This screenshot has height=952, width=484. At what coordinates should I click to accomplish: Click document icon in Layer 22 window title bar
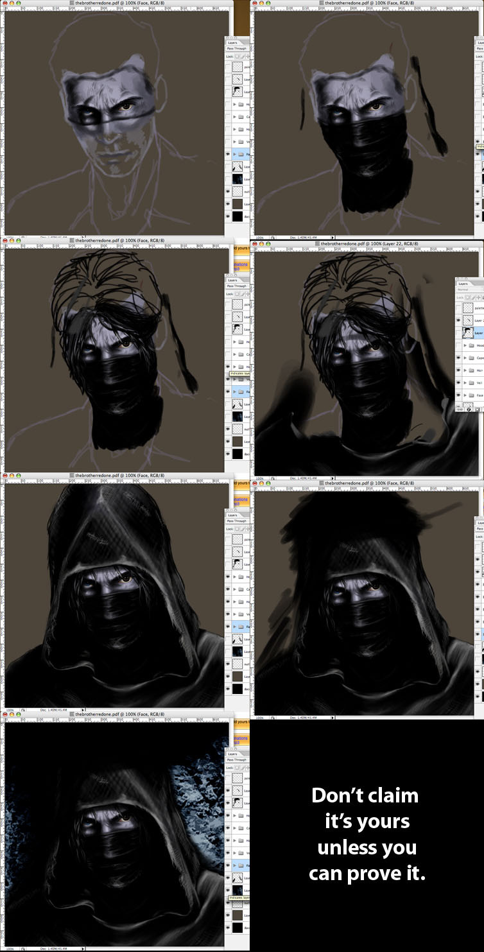click(x=316, y=245)
